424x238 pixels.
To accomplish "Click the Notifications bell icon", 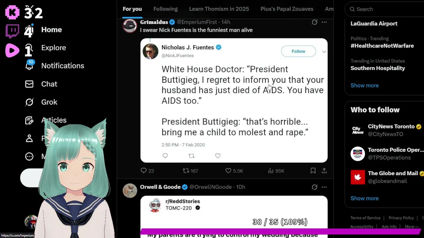I will point(29,66).
